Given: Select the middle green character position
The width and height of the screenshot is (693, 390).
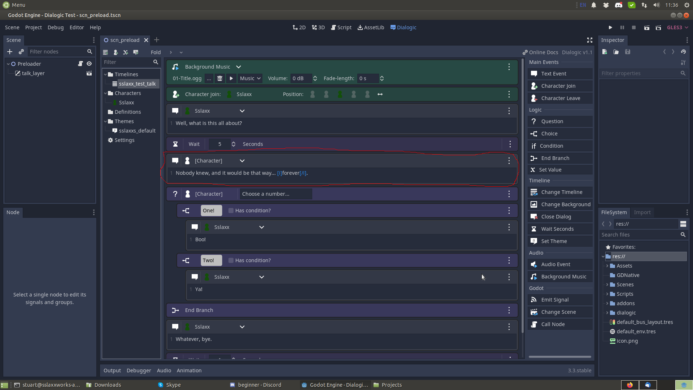Looking at the screenshot, I should (x=340, y=94).
